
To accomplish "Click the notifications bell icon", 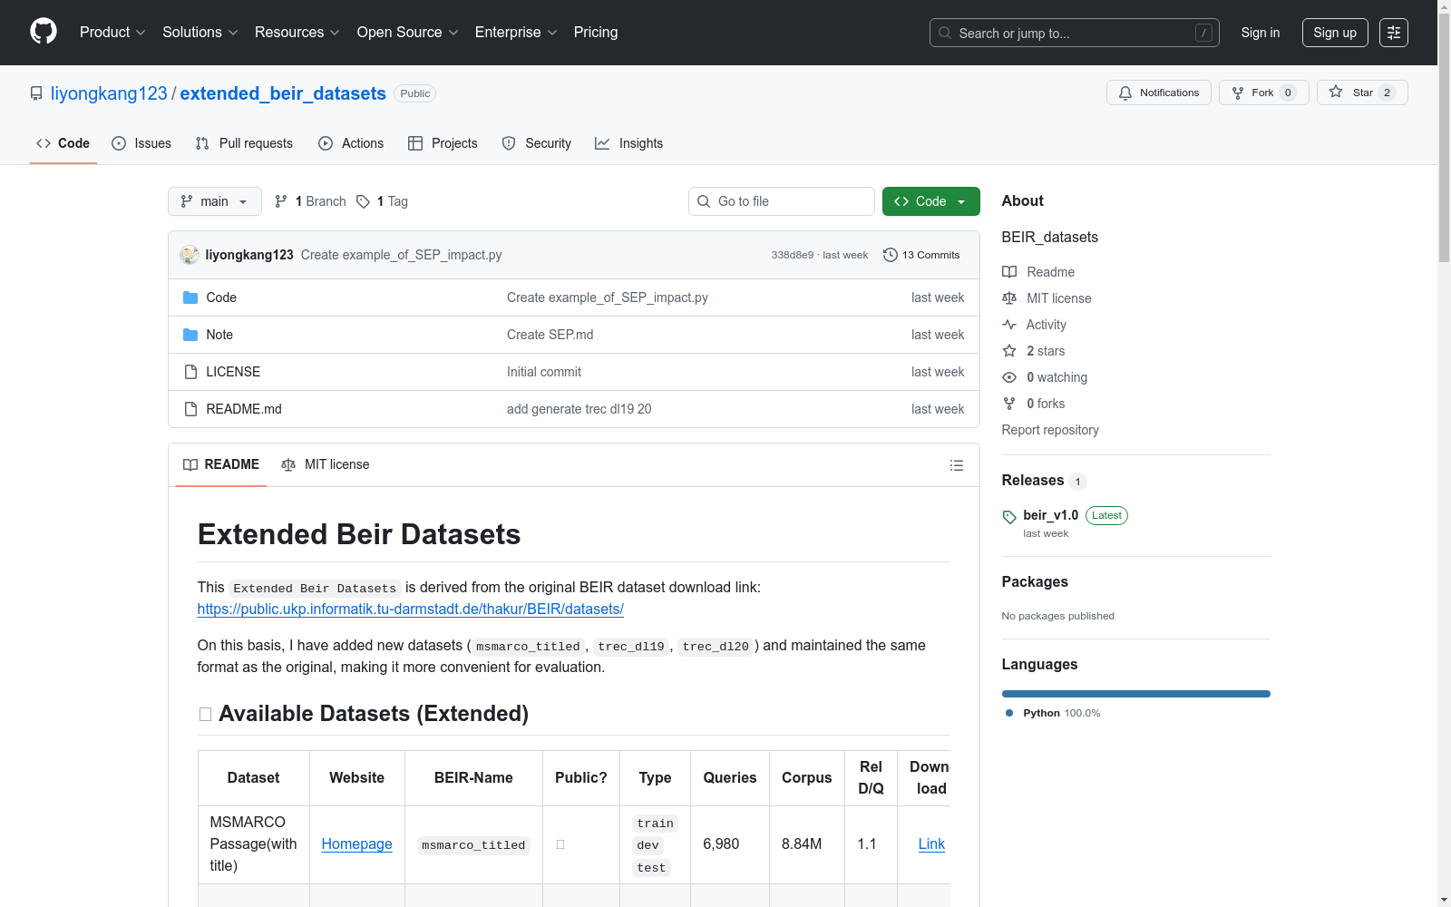I will coord(1125,93).
